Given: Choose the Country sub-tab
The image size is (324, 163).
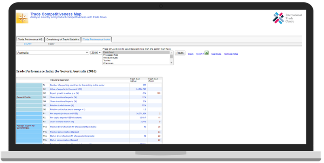Looking at the screenshot, I should point(28,44).
